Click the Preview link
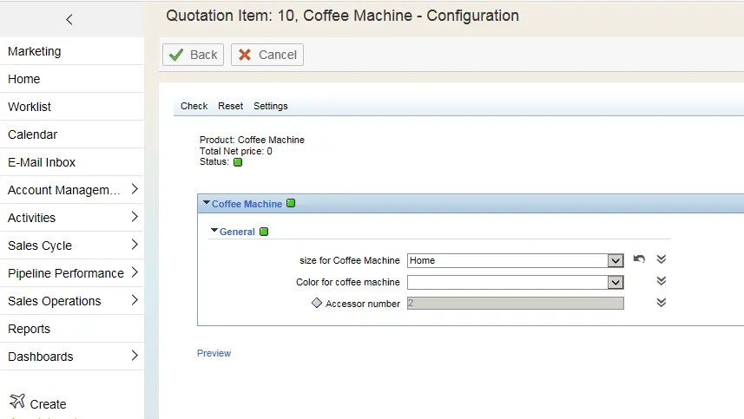The image size is (744, 419). pyautogui.click(x=214, y=353)
